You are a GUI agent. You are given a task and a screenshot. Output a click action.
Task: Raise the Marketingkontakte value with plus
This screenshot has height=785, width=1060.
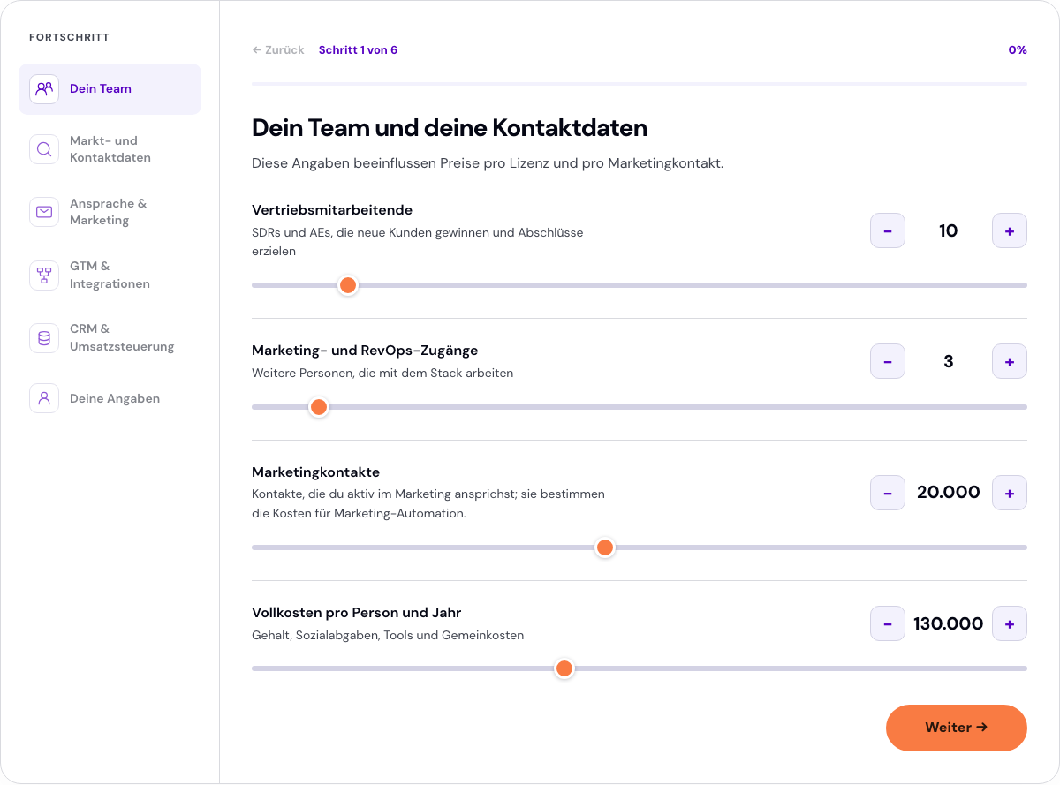(x=1010, y=493)
